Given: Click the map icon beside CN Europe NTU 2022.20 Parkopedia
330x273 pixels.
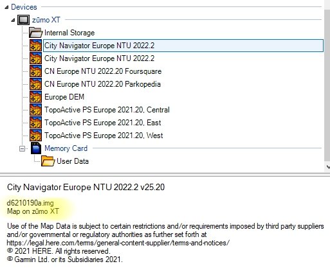Looking at the screenshot, I should pyautogui.click(x=35, y=84).
